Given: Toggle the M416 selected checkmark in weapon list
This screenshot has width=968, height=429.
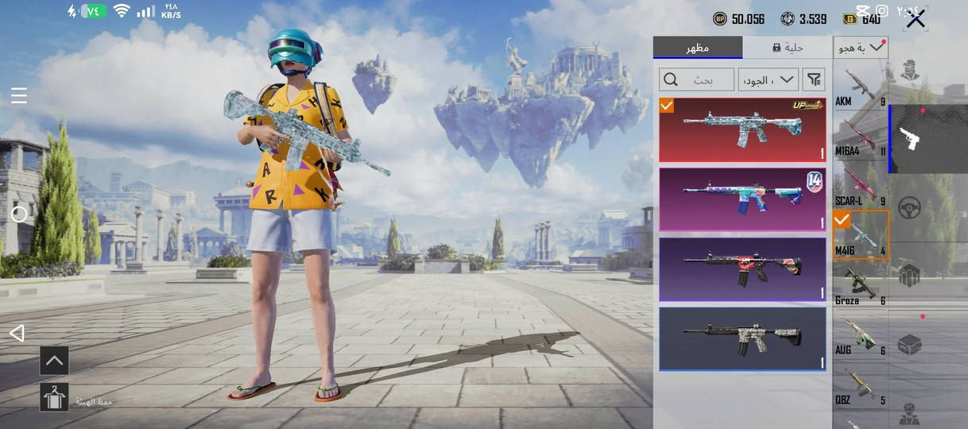Looking at the screenshot, I should coord(842,219).
